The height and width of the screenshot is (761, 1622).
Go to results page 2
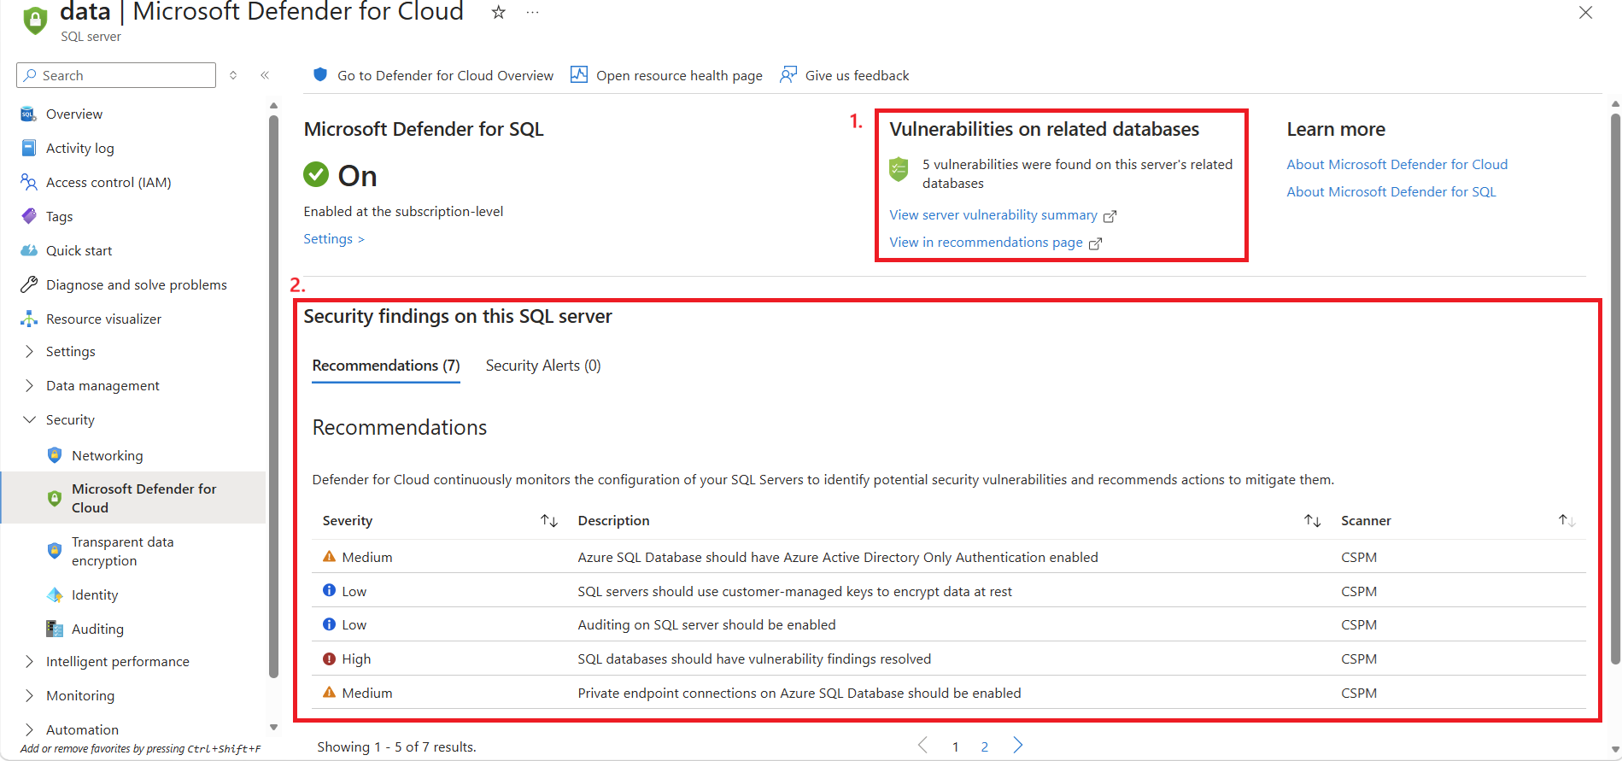pyautogui.click(x=985, y=747)
